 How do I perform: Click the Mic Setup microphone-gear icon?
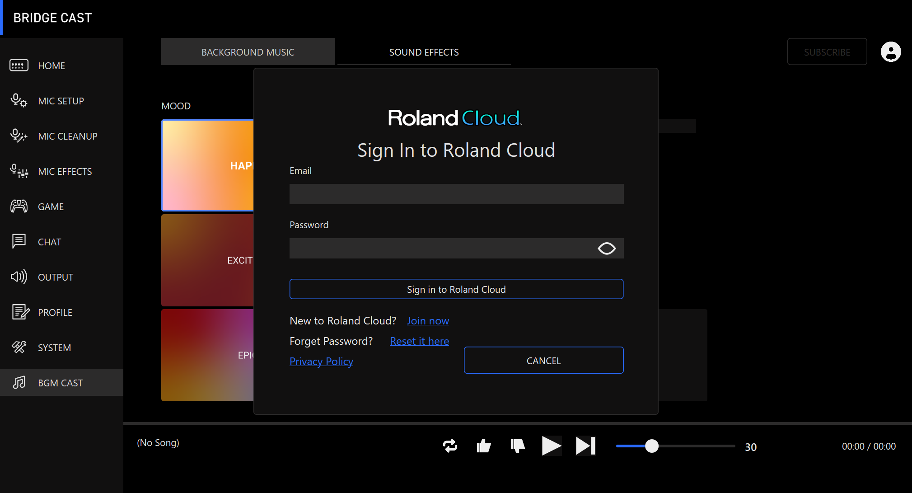(19, 100)
